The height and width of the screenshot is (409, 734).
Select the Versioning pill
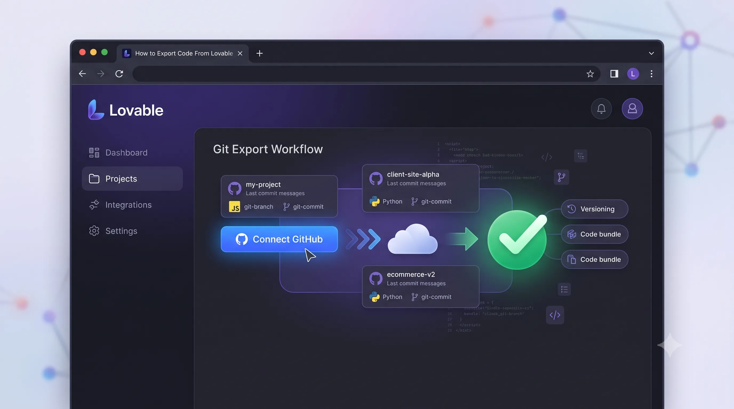(x=595, y=209)
